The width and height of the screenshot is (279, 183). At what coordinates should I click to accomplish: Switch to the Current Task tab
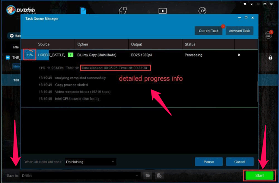[208, 31]
